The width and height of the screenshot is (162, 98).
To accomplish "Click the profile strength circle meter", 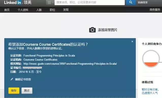I will coord(151,59).
